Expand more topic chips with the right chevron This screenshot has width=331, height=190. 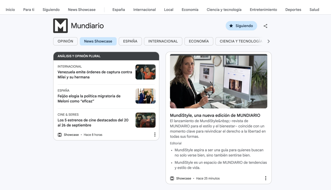[269, 41]
